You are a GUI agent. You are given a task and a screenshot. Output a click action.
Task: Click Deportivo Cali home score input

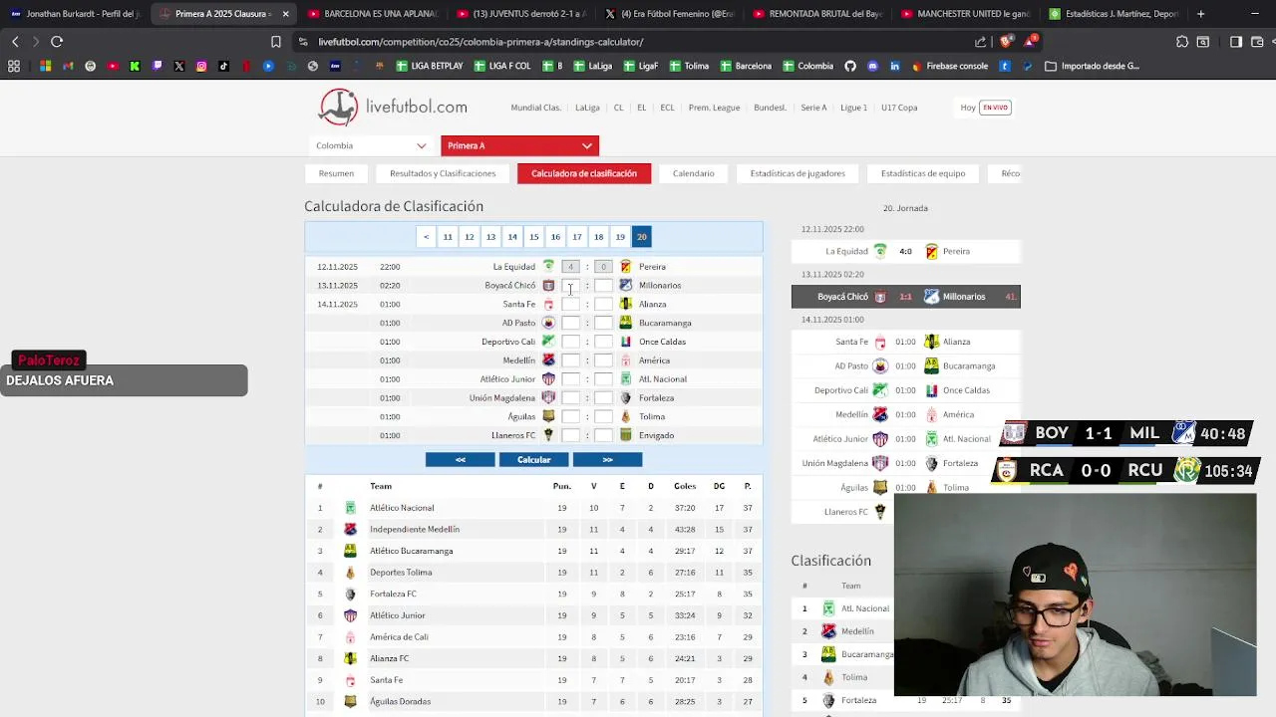pyautogui.click(x=570, y=342)
